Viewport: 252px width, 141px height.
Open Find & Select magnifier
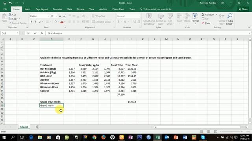tap(230, 19)
